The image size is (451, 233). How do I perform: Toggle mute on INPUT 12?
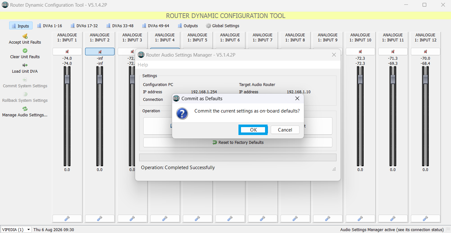coord(425,52)
